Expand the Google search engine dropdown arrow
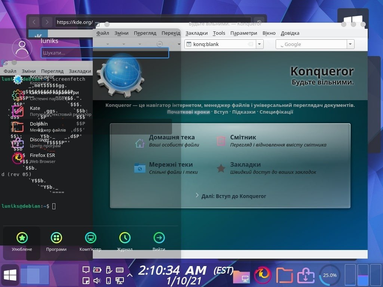 [350, 44]
